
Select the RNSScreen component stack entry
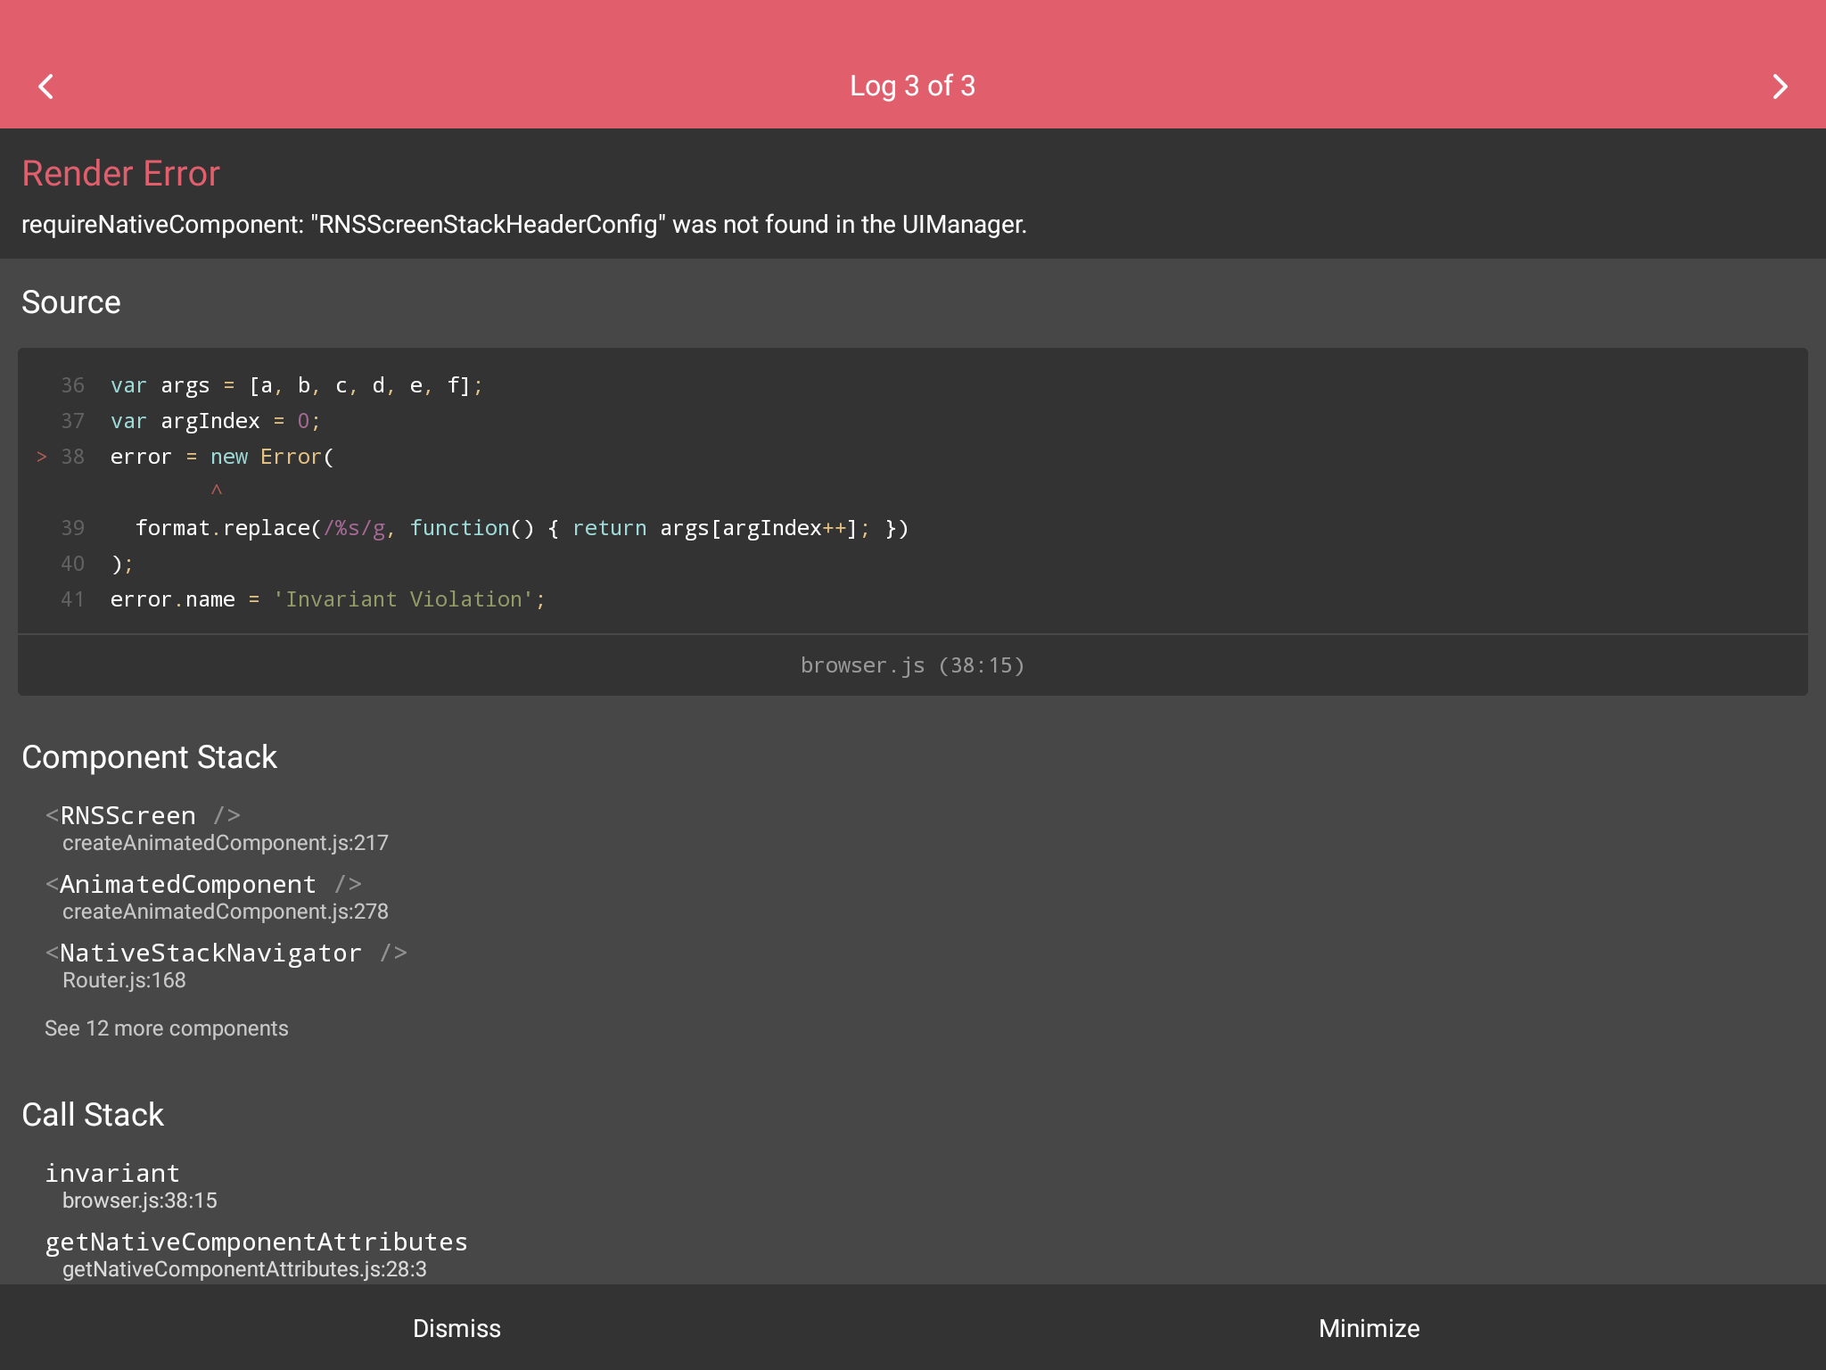[x=143, y=814]
